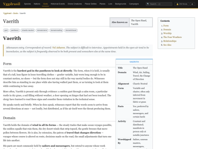The width and height of the screenshot is (198, 149).
Task: Toggle DM Mode button
Action: tap(182, 4)
